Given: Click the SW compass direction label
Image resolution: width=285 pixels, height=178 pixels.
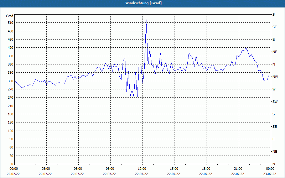Looking at the screenshot, I should (x=275, y=102).
